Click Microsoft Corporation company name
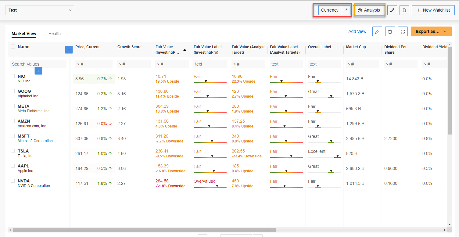Screen dimensions: 459x237 coord(35,141)
